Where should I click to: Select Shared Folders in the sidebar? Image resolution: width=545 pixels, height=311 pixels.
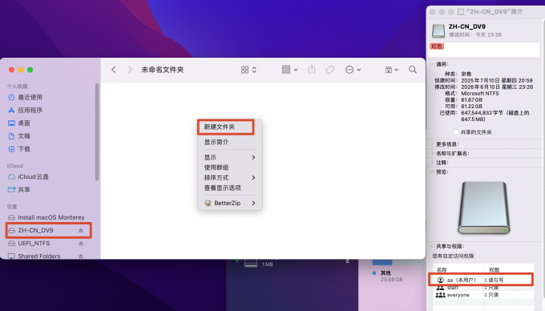click(39, 256)
